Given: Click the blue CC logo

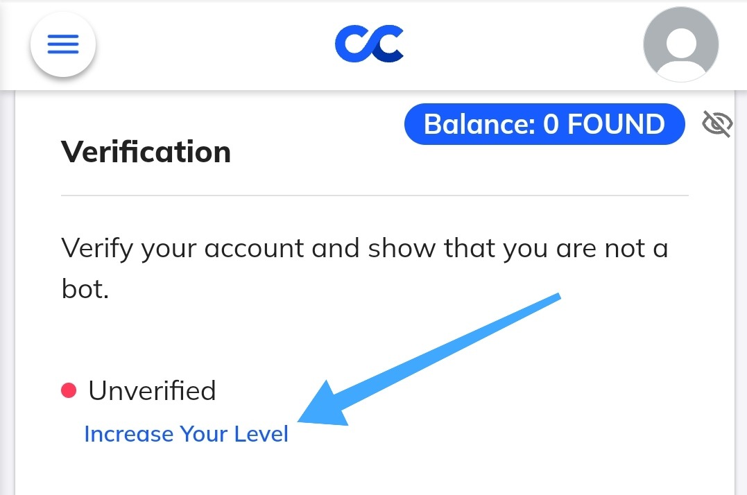Looking at the screenshot, I should click(x=369, y=44).
